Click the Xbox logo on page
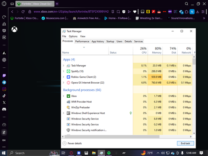Screen dimensions: 208x156 click(x=15, y=29)
